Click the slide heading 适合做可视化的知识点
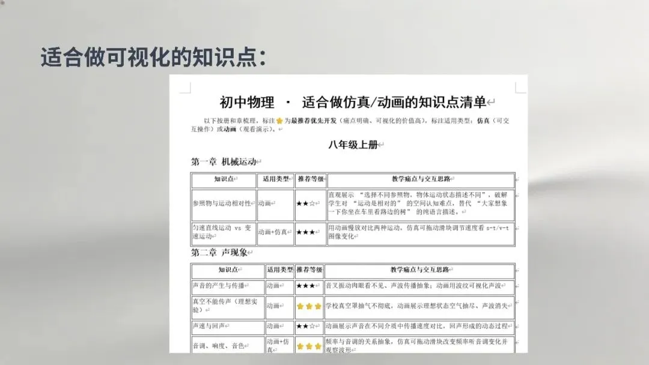Image resolution: width=649 pixels, height=365 pixels. pos(153,57)
